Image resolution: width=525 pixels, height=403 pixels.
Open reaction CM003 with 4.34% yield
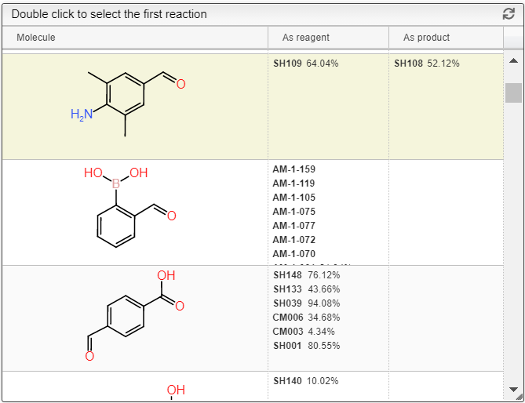point(304,332)
